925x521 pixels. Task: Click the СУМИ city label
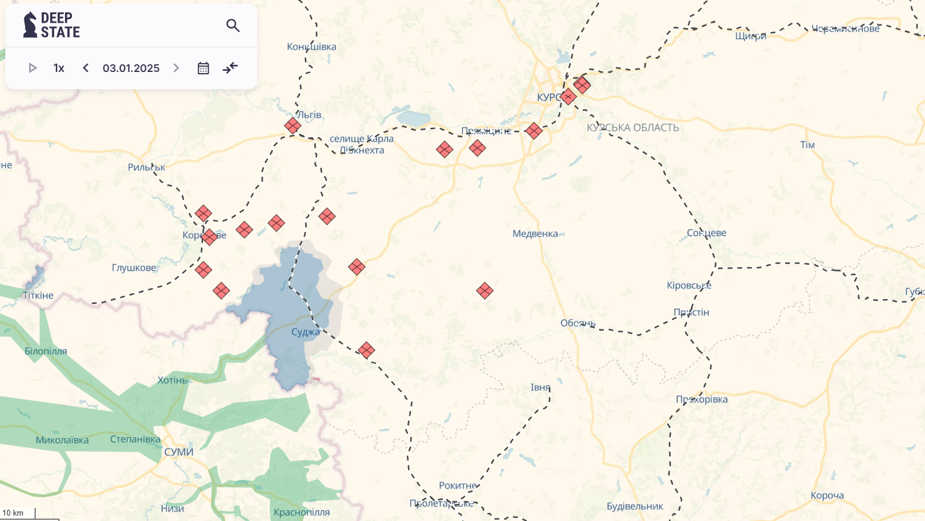point(179,452)
